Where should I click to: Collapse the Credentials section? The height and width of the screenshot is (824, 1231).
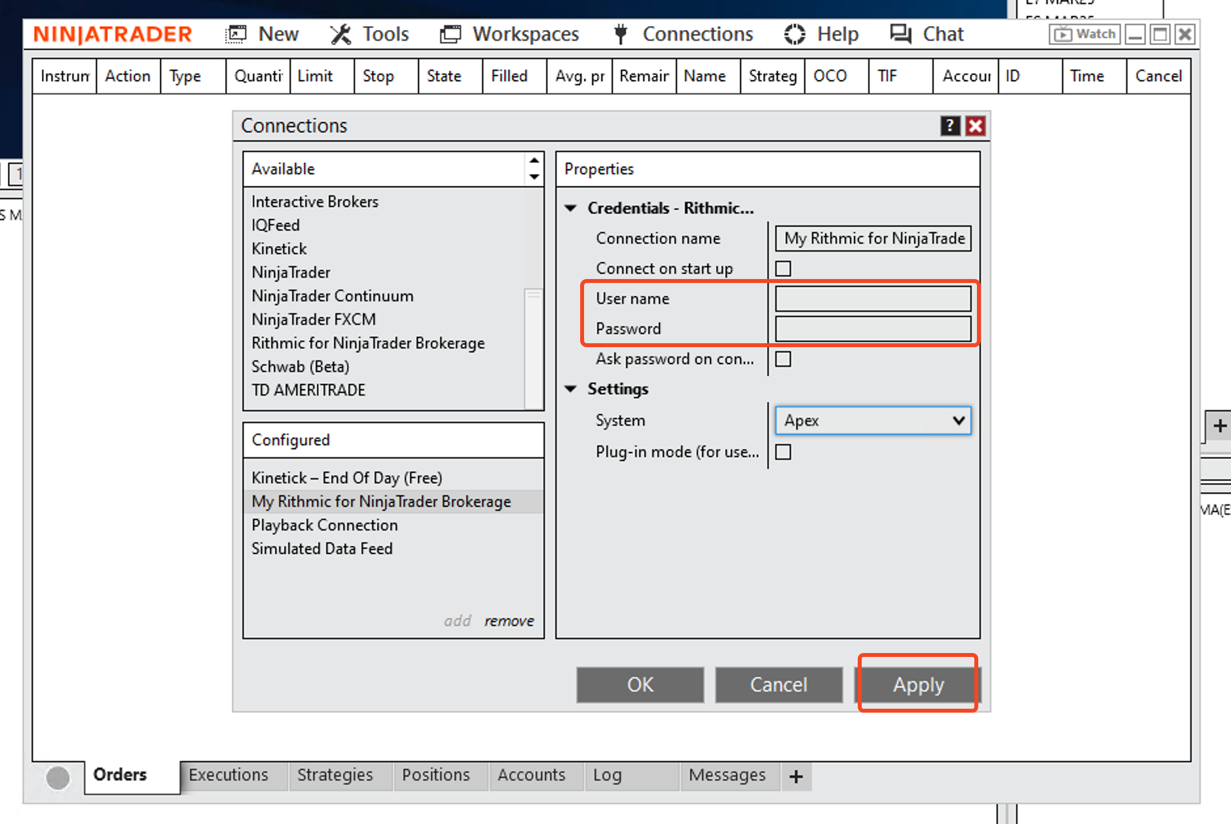[x=571, y=208]
